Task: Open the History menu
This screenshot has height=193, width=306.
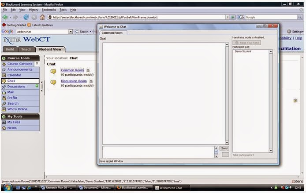Action: tap(34, 10)
